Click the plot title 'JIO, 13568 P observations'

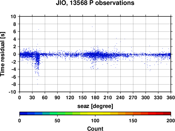[95, 3]
